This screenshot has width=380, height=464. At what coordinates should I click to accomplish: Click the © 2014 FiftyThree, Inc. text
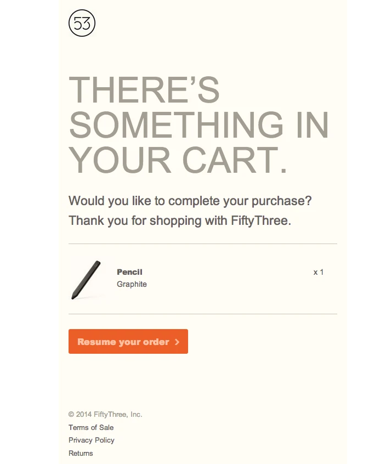pos(105,415)
